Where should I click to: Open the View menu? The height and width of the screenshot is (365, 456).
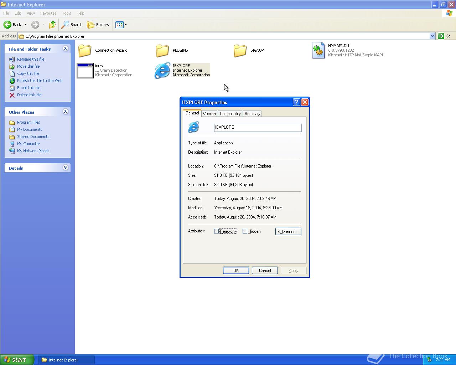click(x=31, y=13)
